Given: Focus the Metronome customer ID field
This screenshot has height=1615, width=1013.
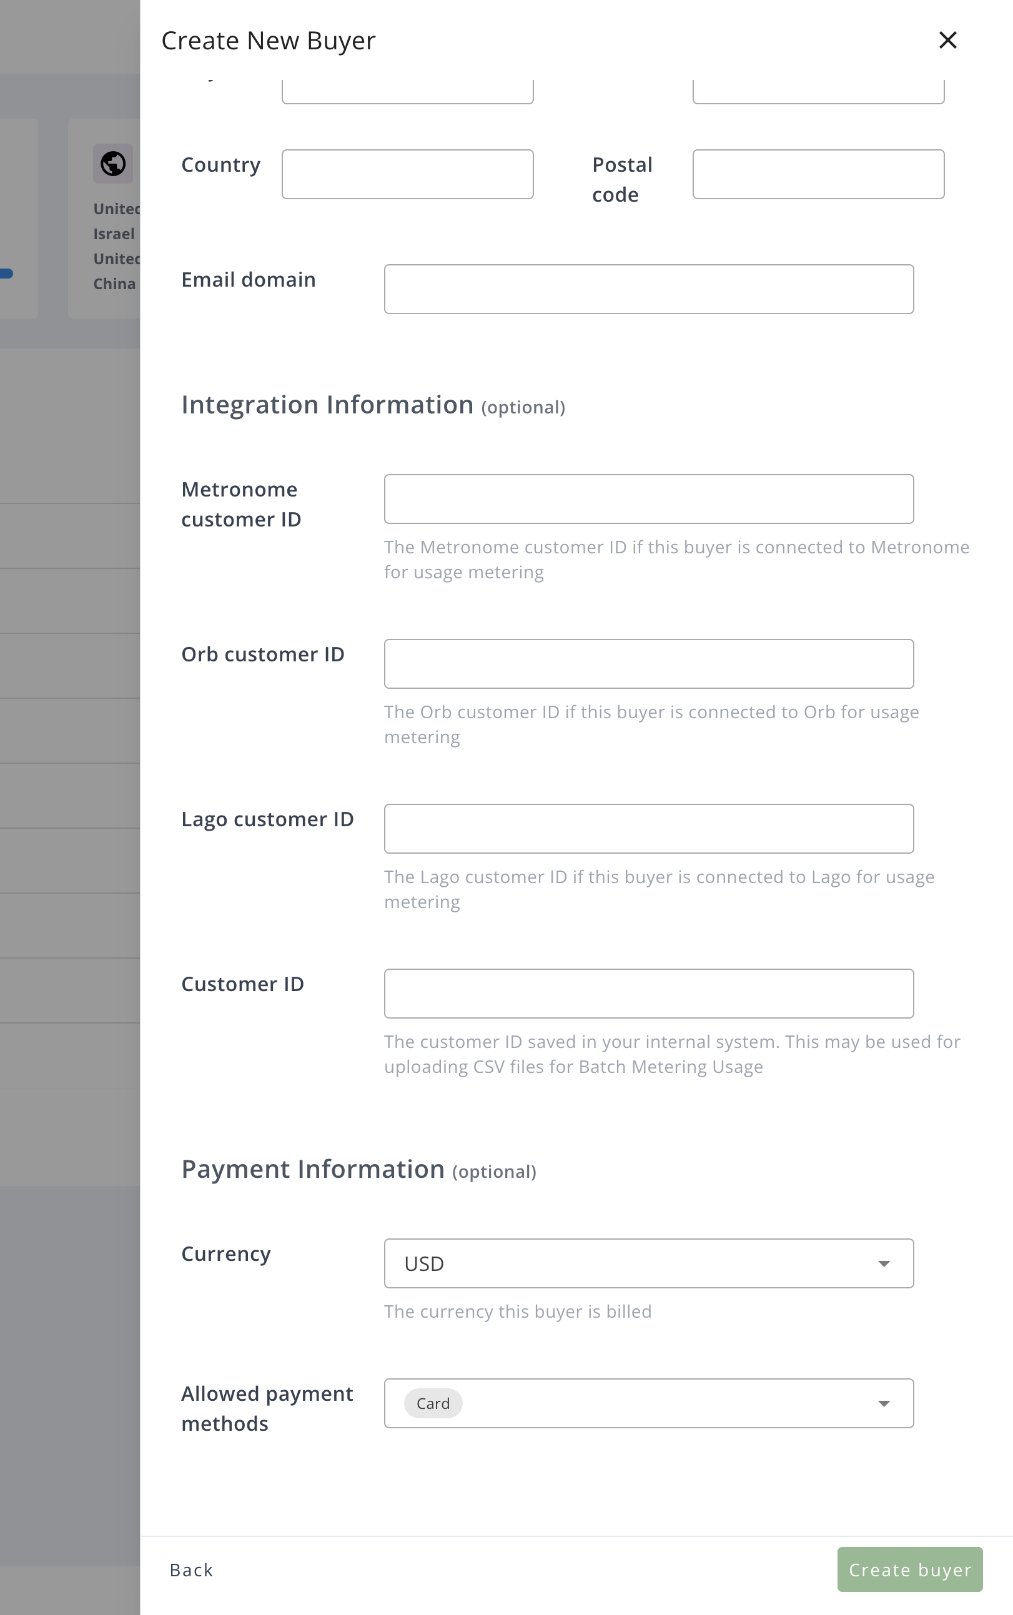Looking at the screenshot, I should (648, 499).
